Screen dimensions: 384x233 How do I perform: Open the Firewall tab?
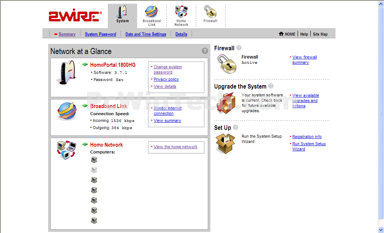pos(210,14)
